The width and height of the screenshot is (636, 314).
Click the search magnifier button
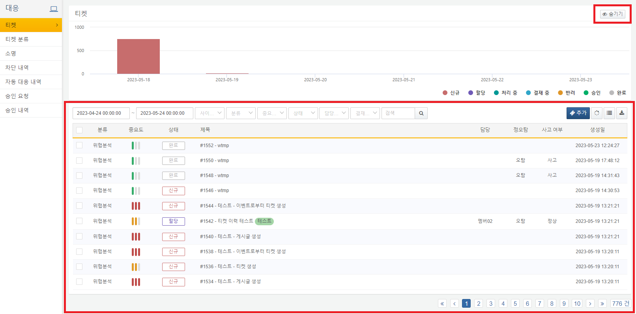[421, 113]
